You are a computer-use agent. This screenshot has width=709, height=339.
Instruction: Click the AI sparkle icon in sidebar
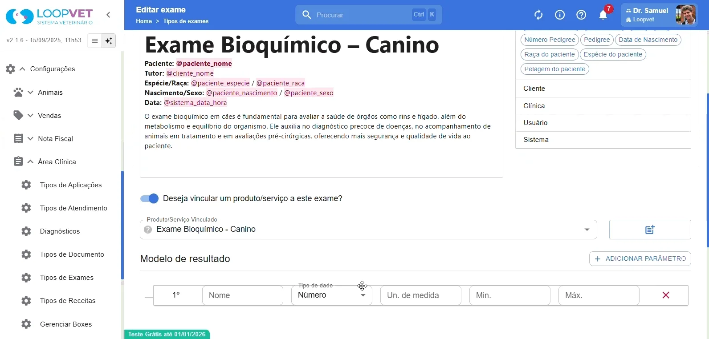(x=109, y=41)
